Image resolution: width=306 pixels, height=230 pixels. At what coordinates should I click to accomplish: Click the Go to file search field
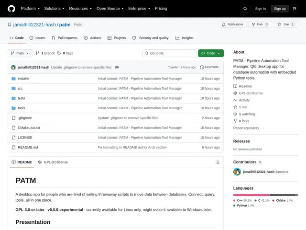coord(169,53)
